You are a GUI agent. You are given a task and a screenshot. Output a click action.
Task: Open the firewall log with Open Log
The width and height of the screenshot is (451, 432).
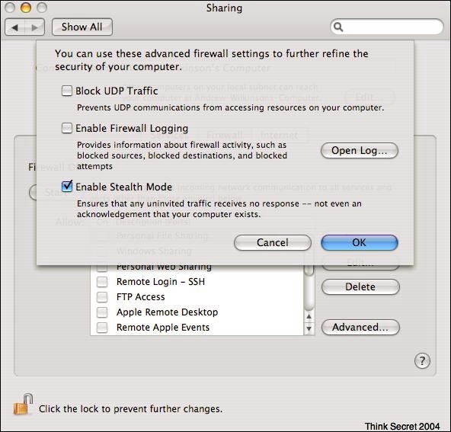tap(360, 150)
